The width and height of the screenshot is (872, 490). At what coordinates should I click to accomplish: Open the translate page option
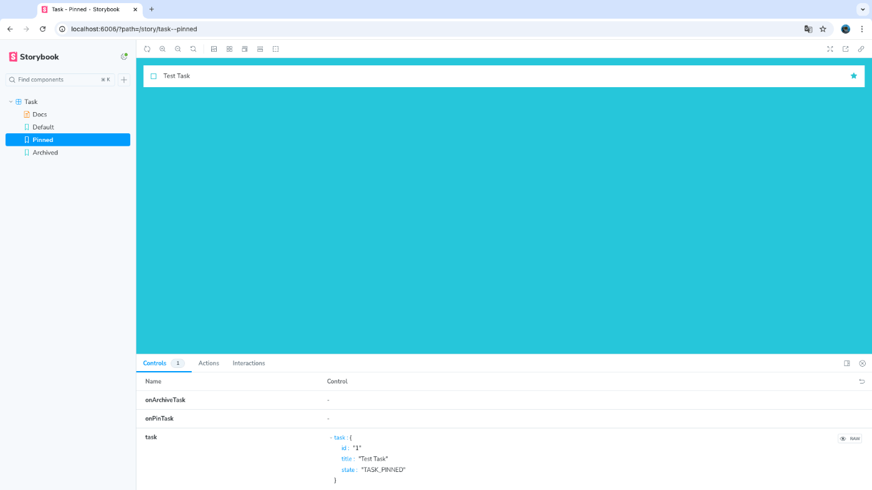point(808,29)
